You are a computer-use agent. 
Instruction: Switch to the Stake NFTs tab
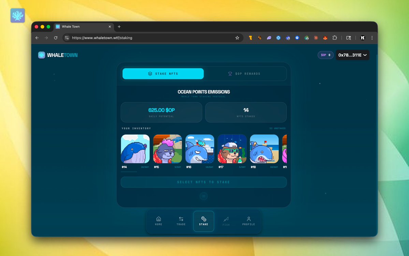(x=163, y=74)
